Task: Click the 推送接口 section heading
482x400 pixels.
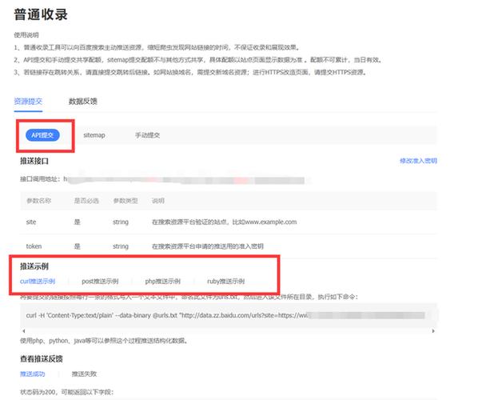Action: 34,161
